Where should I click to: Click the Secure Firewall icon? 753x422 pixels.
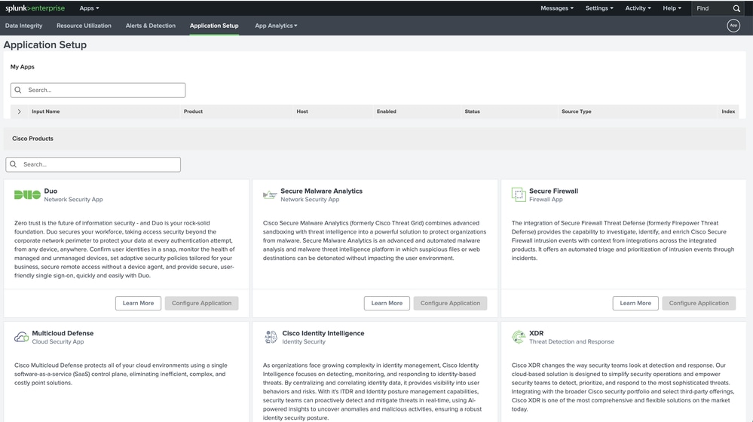coord(519,194)
